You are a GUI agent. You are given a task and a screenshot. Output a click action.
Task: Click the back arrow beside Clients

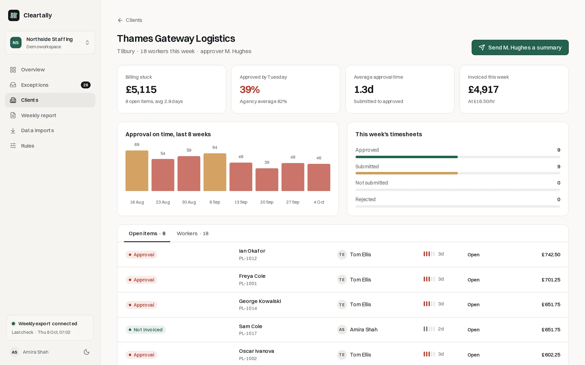(x=120, y=20)
